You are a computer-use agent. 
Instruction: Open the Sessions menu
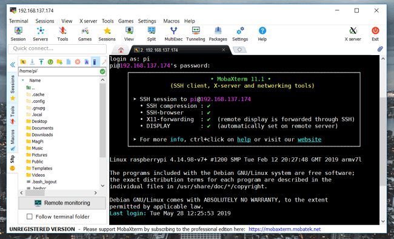tap(45, 21)
